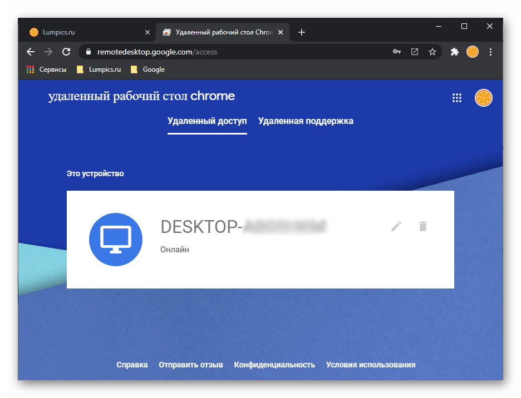Select the Удаленный доступ tab
The image size is (521, 398).
[x=207, y=121]
